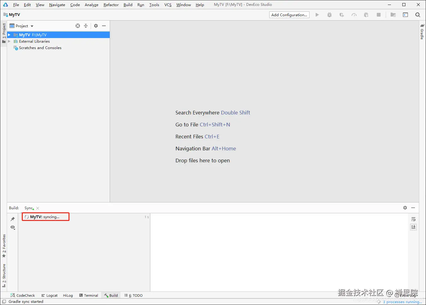Close the Sync tab in Build panel

[38, 208]
